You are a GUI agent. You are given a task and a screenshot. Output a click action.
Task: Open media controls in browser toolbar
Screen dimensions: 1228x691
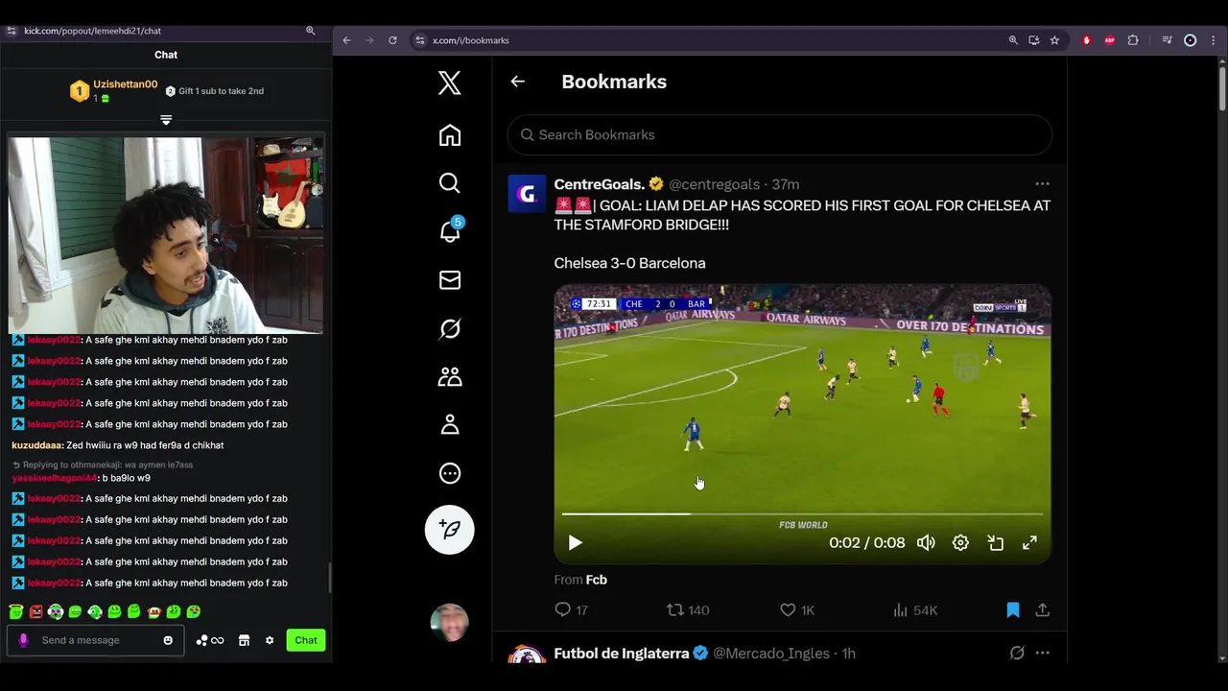pyautogui.click(x=1167, y=40)
